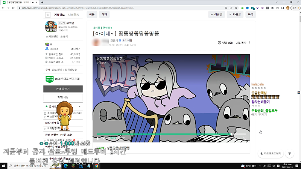Open the Chrome side panel icon
Image resolution: width=301 pixels, height=169 pixels.
[283, 8]
